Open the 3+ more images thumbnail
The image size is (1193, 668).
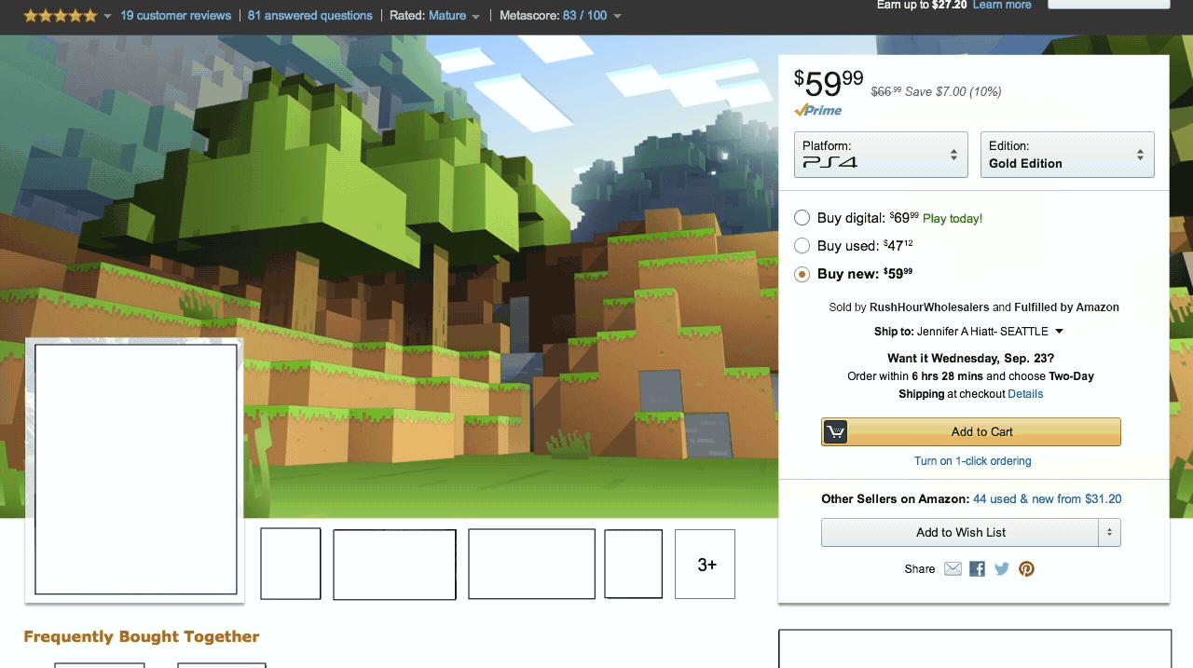click(x=706, y=565)
